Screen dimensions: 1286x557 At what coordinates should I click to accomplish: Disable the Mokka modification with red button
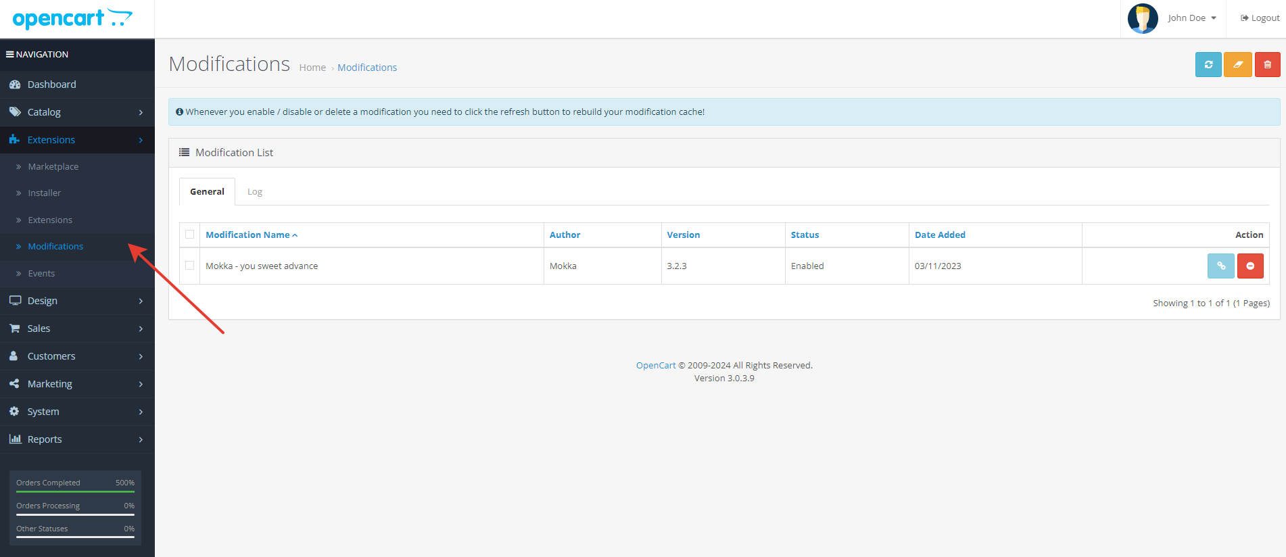point(1250,266)
